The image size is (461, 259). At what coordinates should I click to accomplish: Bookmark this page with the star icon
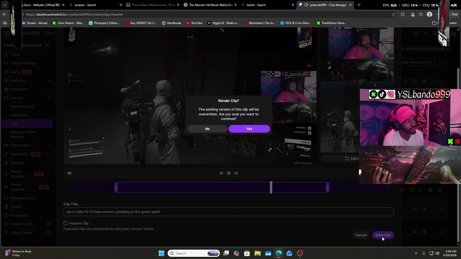(x=394, y=14)
